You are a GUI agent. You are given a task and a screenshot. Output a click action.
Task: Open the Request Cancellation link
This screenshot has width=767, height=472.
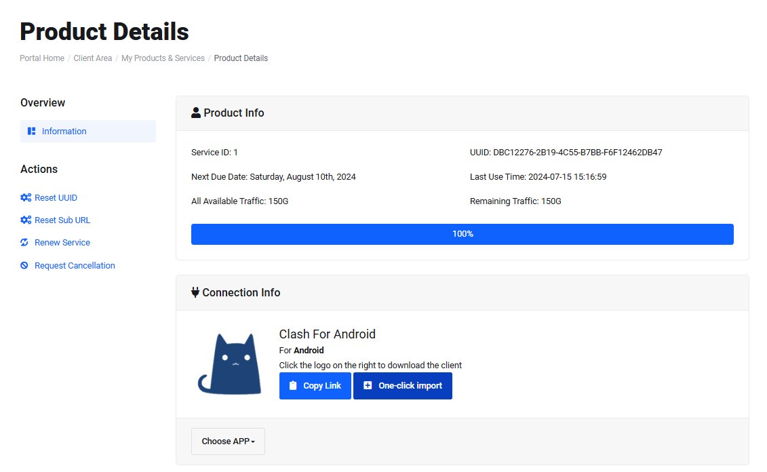coord(75,266)
